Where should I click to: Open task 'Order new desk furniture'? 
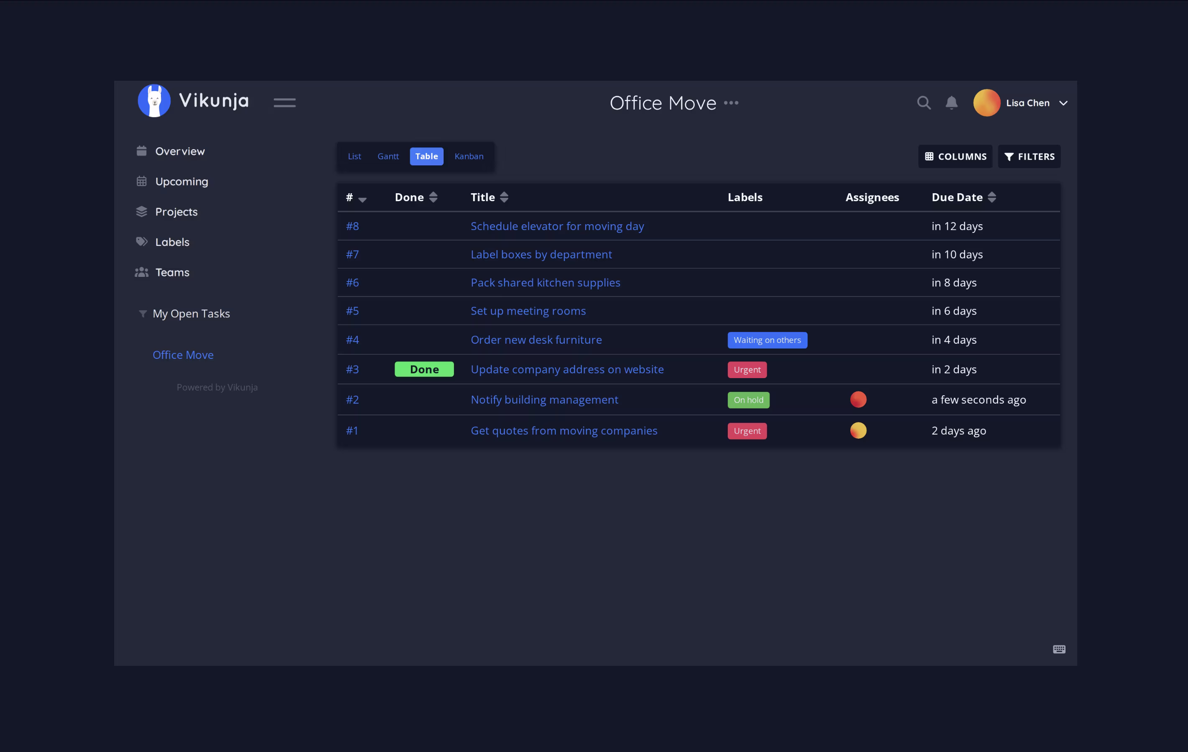coord(536,340)
